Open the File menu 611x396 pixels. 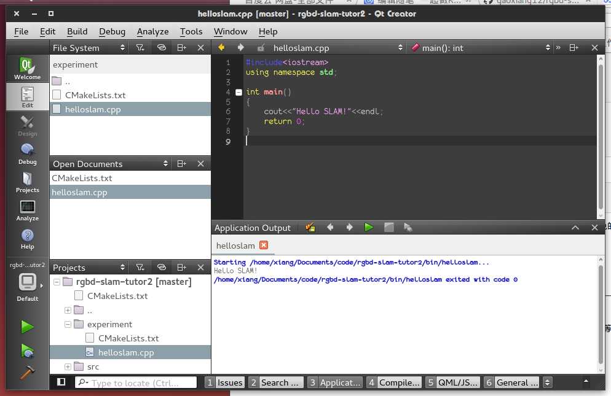(21, 31)
